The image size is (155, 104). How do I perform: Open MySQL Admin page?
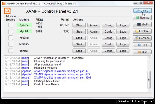pyautogui.click(x=94, y=31)
